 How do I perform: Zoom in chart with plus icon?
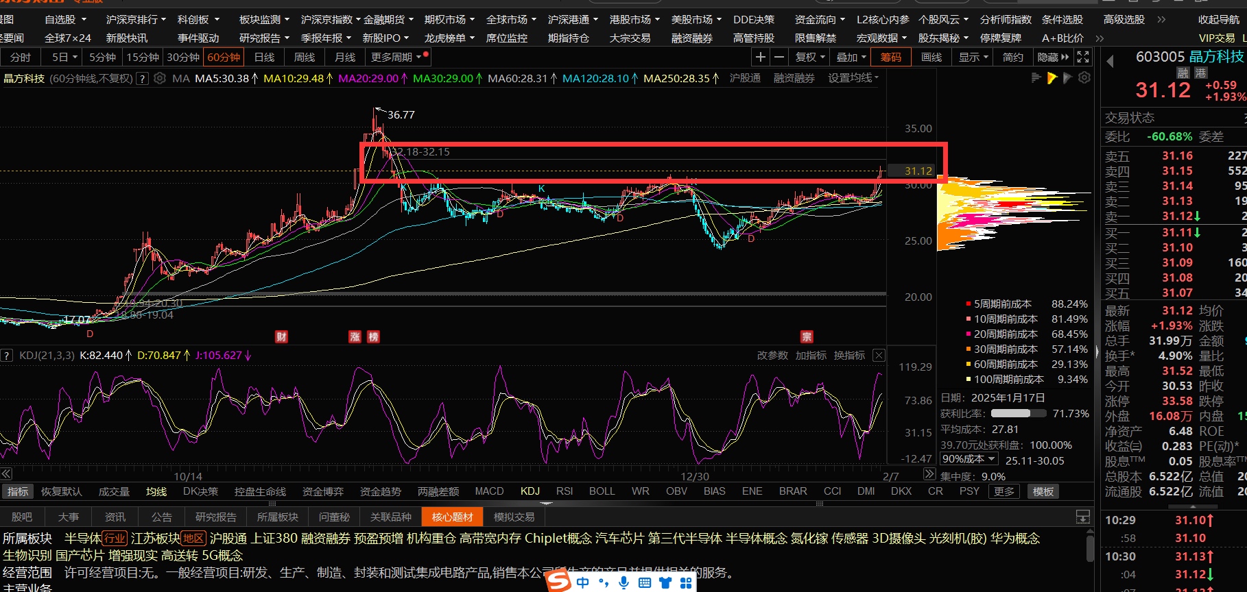[760, 58]
